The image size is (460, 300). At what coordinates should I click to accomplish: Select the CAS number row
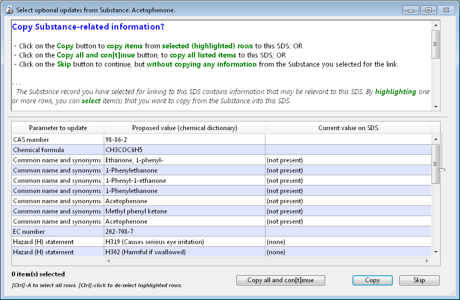coord(221,139)
